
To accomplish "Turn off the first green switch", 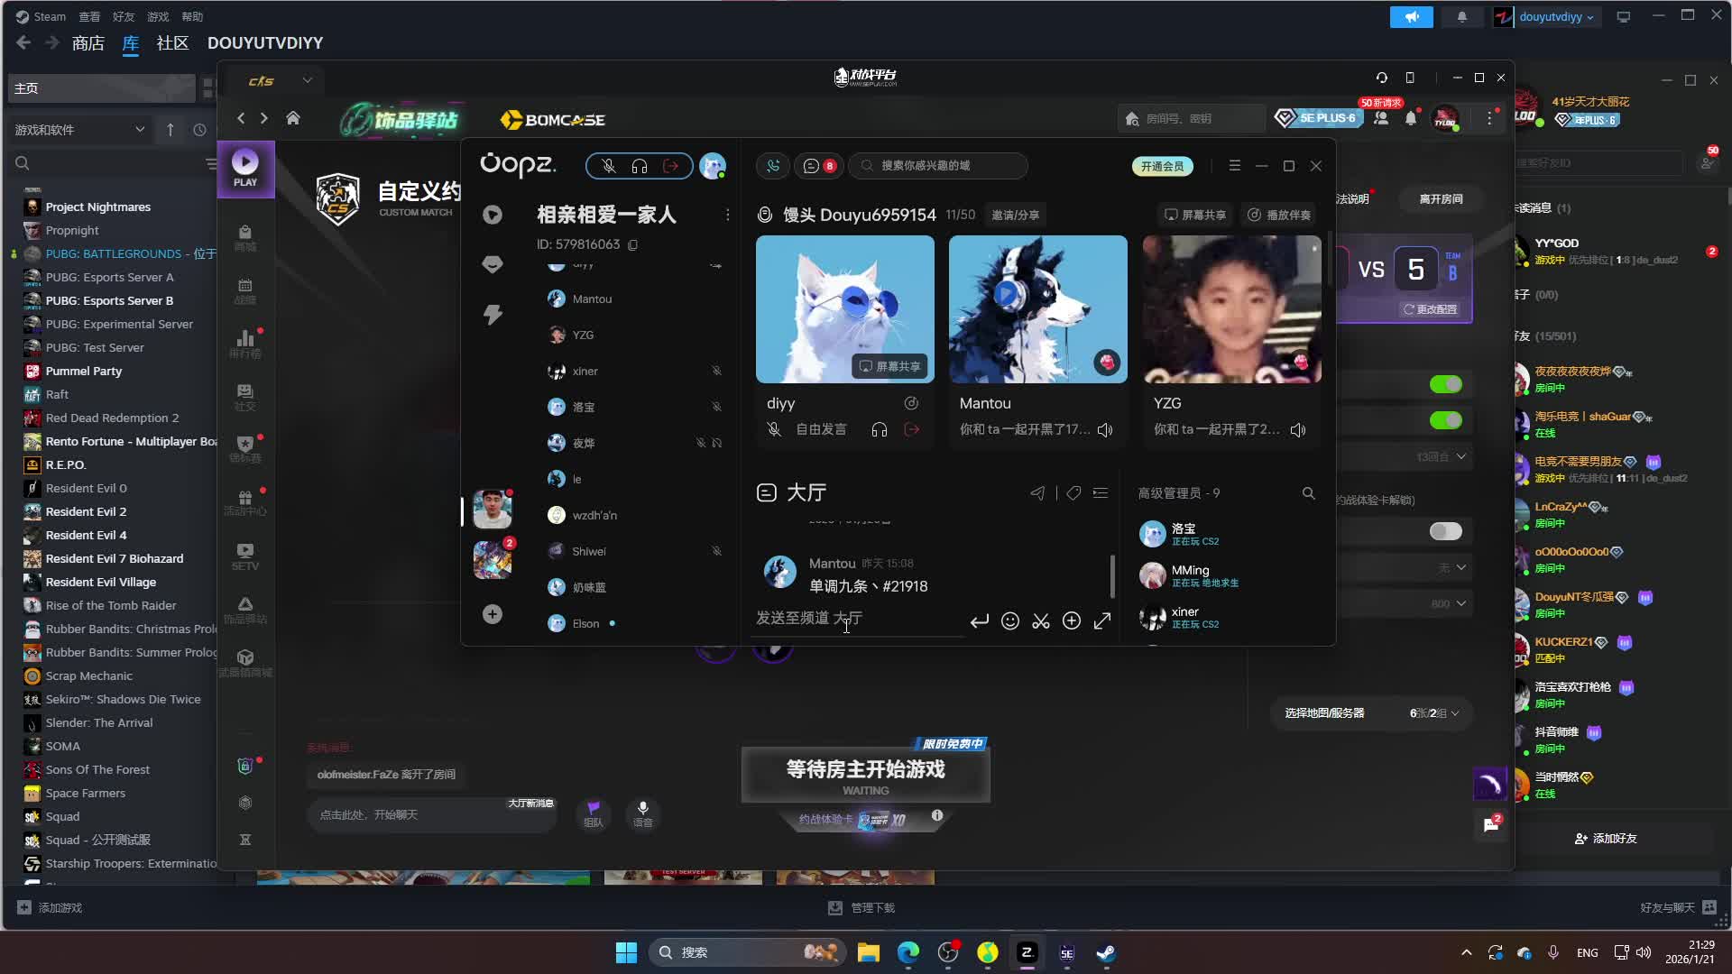I will pos(1445,385).
